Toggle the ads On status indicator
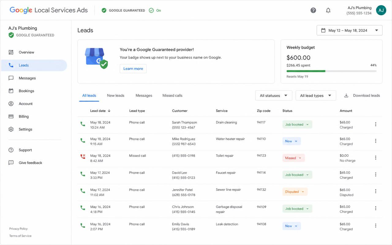The image size is (392, 245). click(155, 10)
